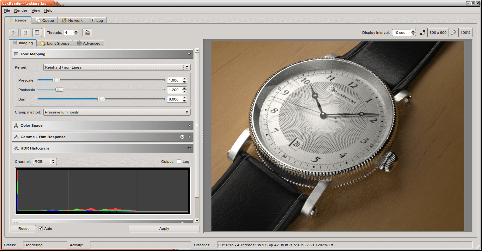Click the HDR histogram graph

tap(103, 191)
